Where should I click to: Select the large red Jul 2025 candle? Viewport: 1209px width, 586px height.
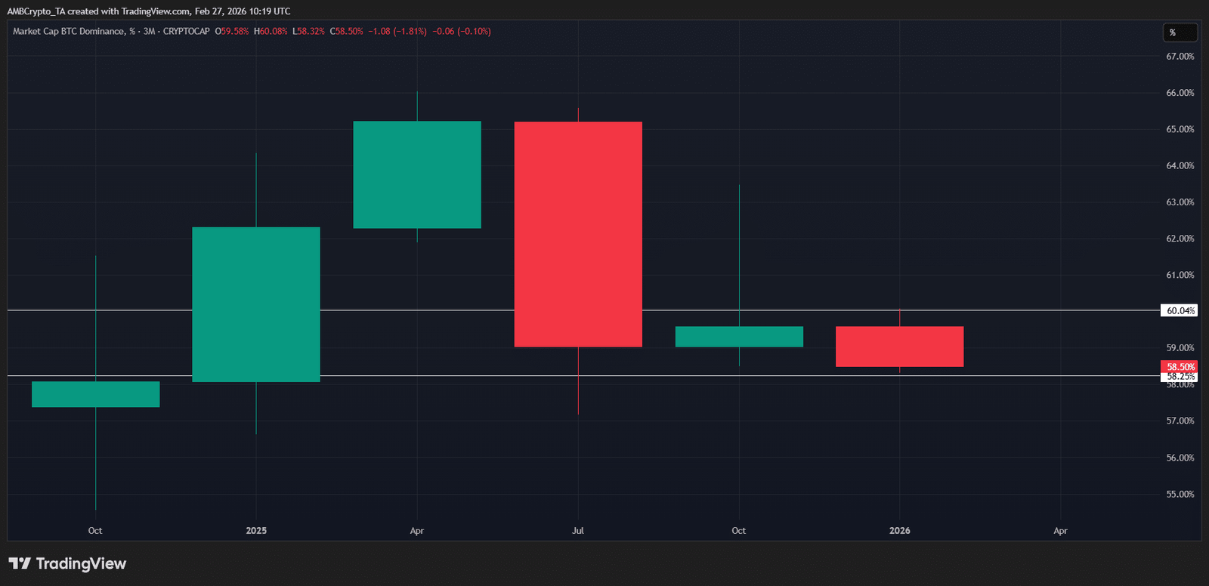point(578,234)
